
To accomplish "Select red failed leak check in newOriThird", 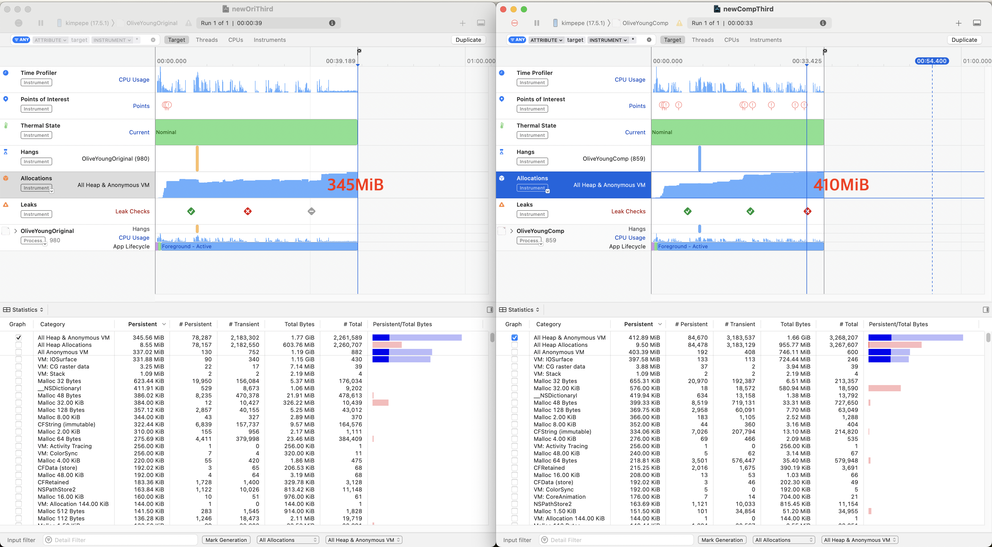I will 248,211.
